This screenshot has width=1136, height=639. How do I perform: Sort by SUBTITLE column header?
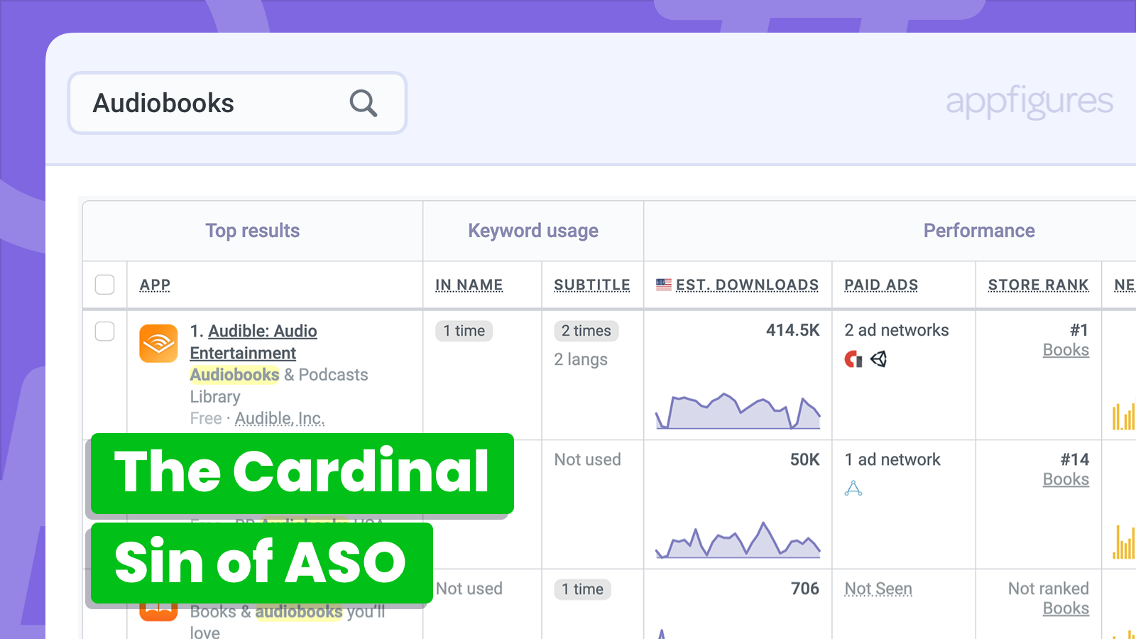click(x=592, y=285)
